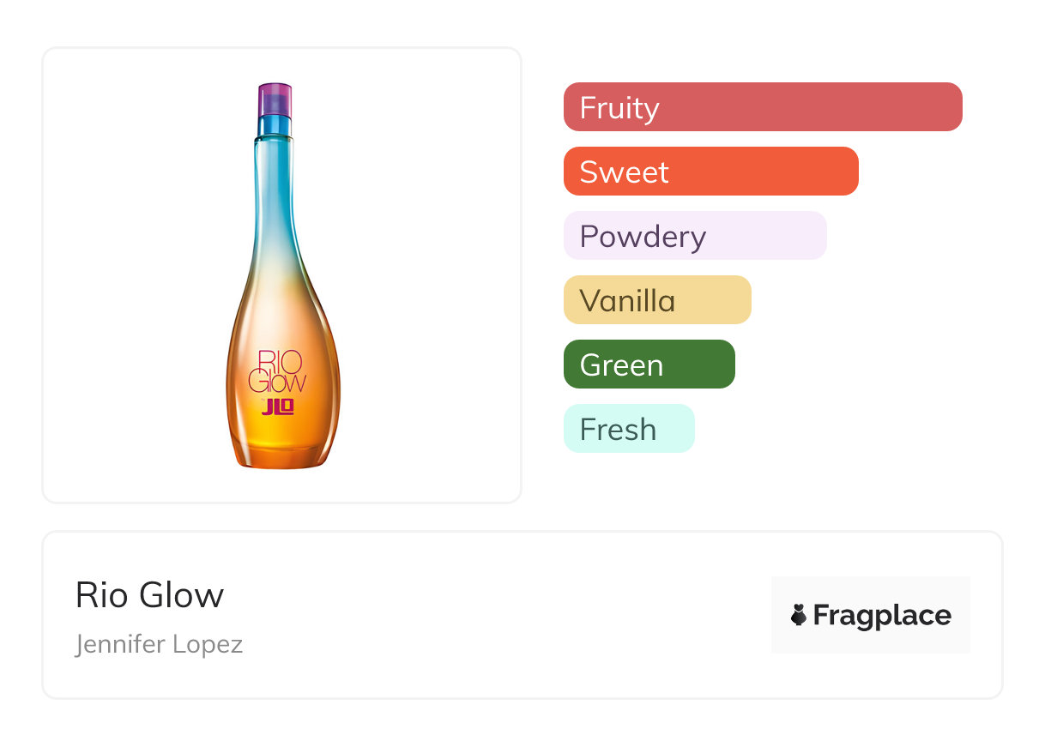The height and width of the screenshot is (741, 1045).
Task: Click the RIO Glow lettering on the bottle
Action: [x=277, y=370]
